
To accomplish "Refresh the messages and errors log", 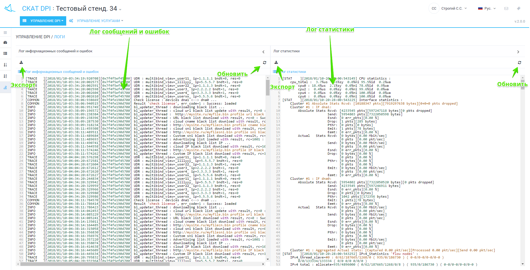I will click(264, 62).
